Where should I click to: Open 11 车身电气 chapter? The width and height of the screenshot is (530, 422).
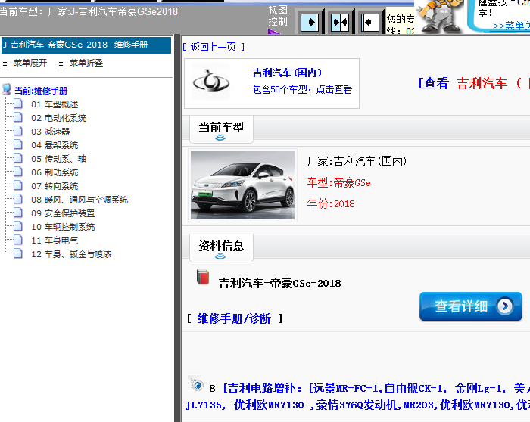55,240
